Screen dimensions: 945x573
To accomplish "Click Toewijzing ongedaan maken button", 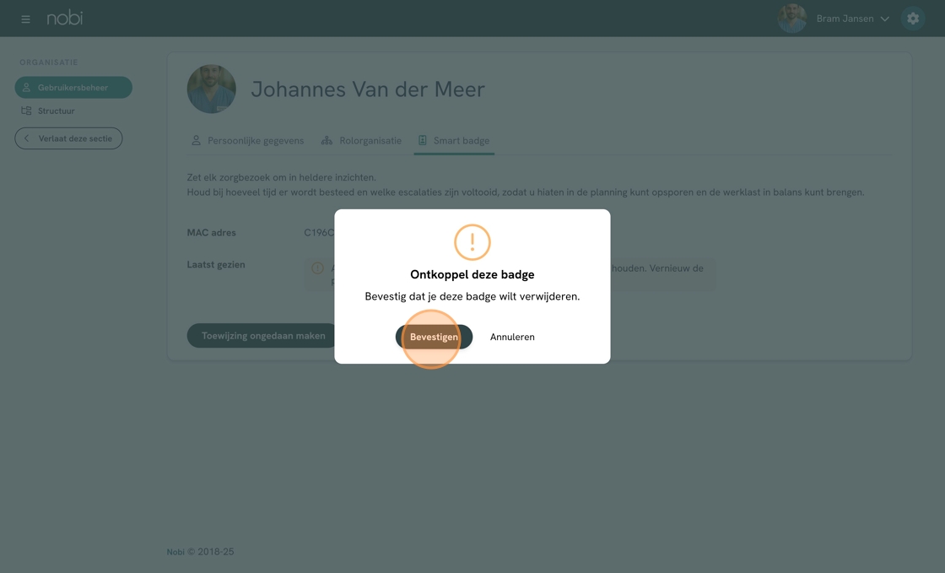I will 263,336.
